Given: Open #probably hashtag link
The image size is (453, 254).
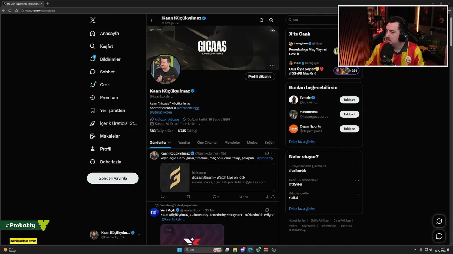Looking at the screenshot, I should 265,158.
